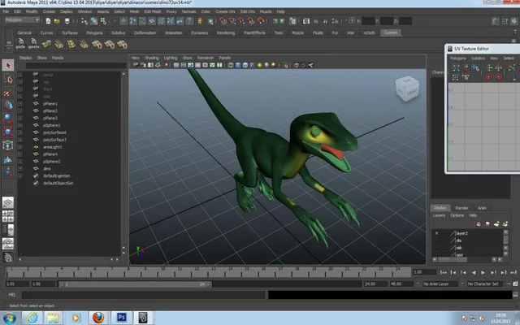This screenshot has height=325, width=520.
Task: Click the current frame number field
Action: (x=424, y=272)
